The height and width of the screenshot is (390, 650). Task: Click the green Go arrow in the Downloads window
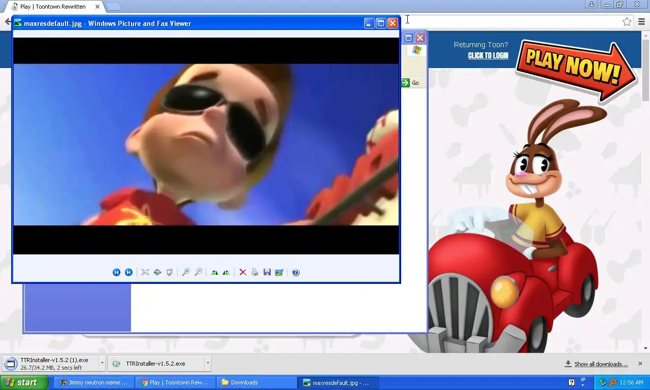click(x=405, y=83)
